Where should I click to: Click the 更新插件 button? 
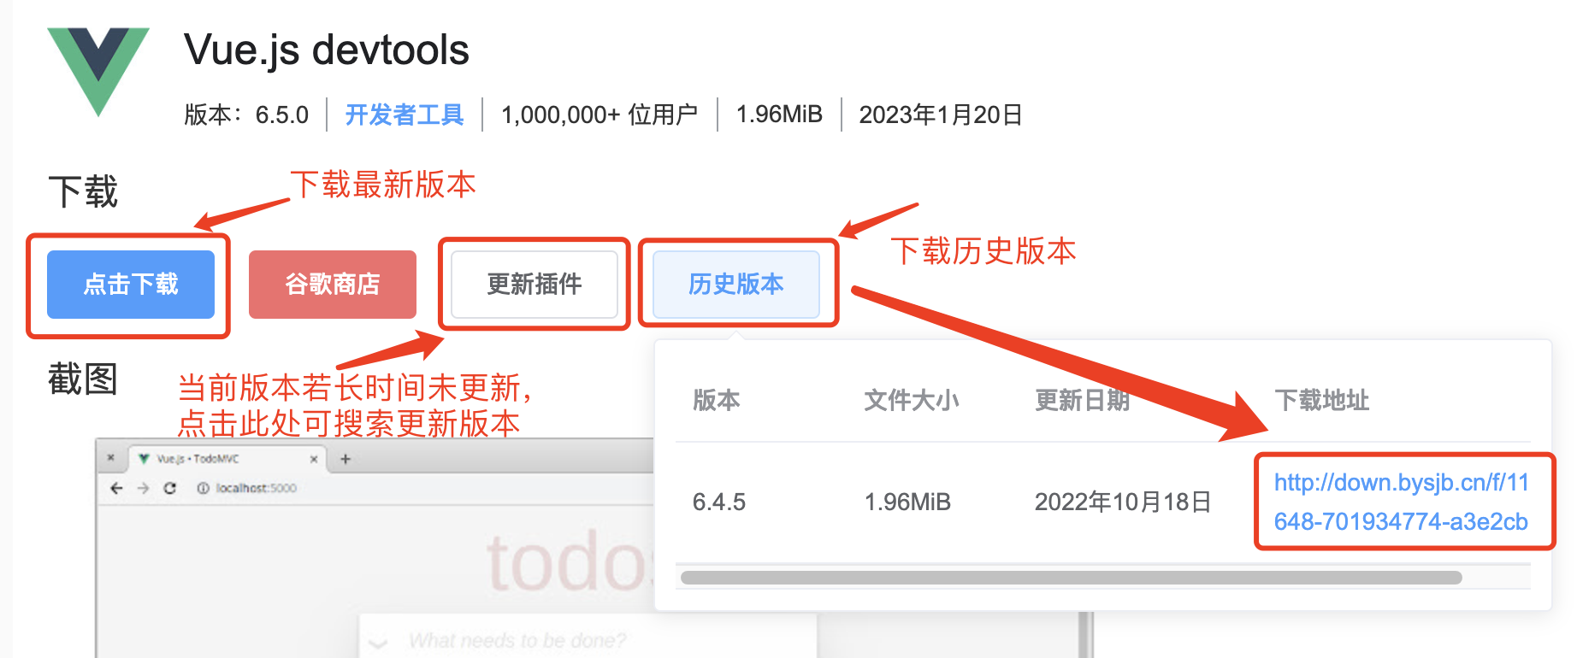pos(535,284)
